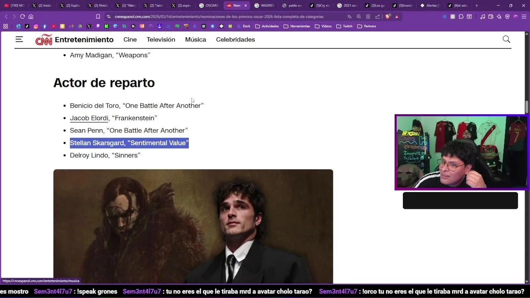Click 'Delroy Lindo, "Sinners"'
The image size is (530, 298).
click(105, 155)
